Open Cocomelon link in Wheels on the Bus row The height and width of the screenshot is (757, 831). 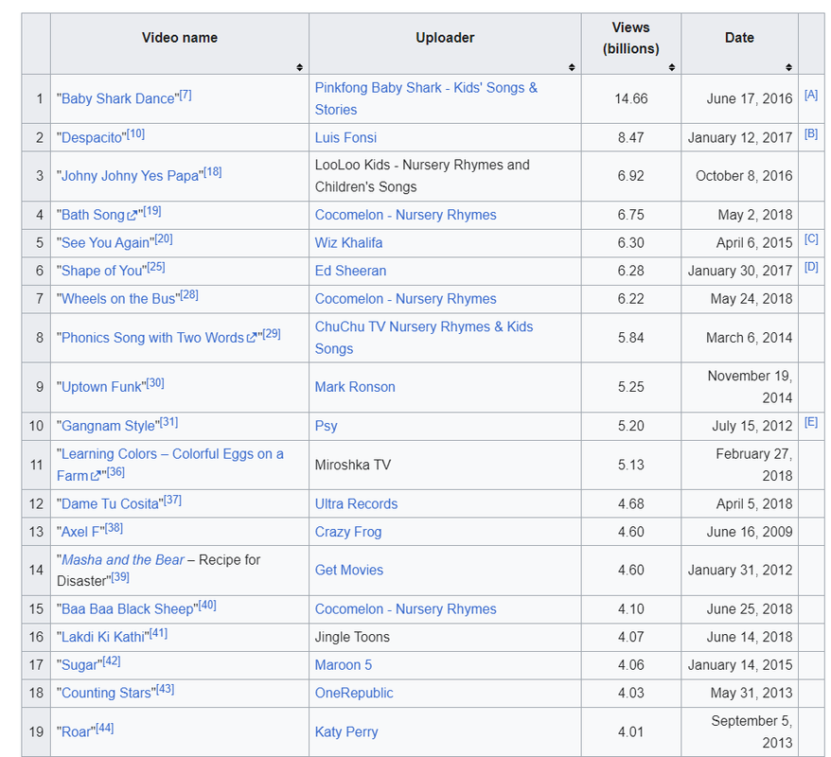pyautogui.click(x=405, y=299)
